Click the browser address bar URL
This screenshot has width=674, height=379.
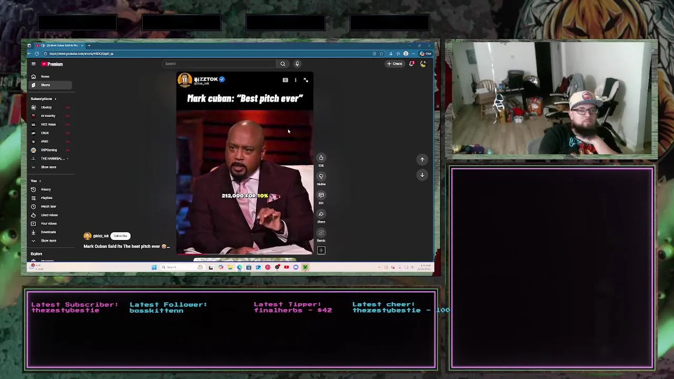click(x=82, y=54)
